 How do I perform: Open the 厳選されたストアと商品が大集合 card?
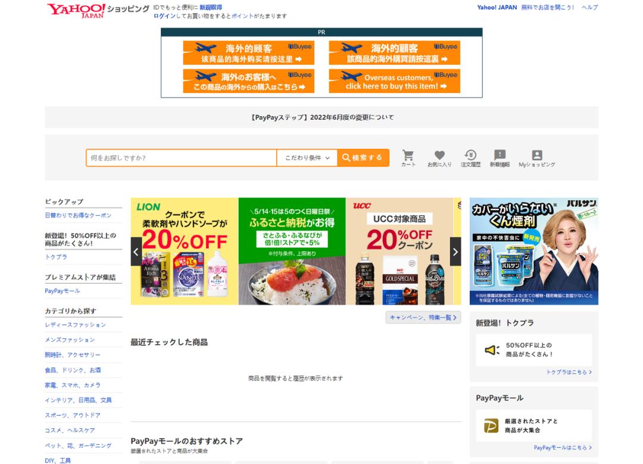click(534, 425)
